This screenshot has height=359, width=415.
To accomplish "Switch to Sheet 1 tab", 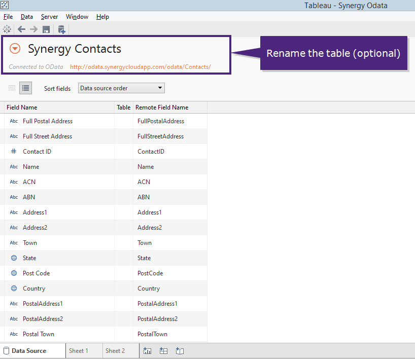I will (x=84, y=351).
